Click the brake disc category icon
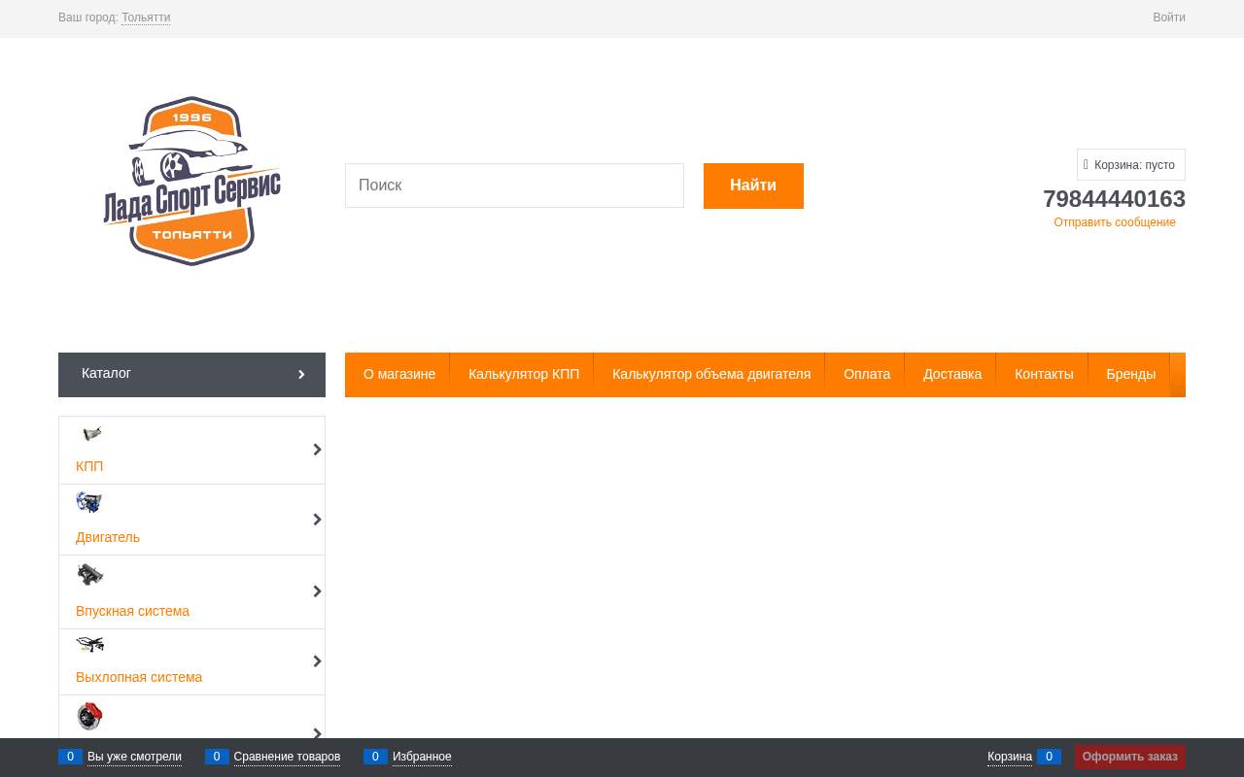 [89, 716]
